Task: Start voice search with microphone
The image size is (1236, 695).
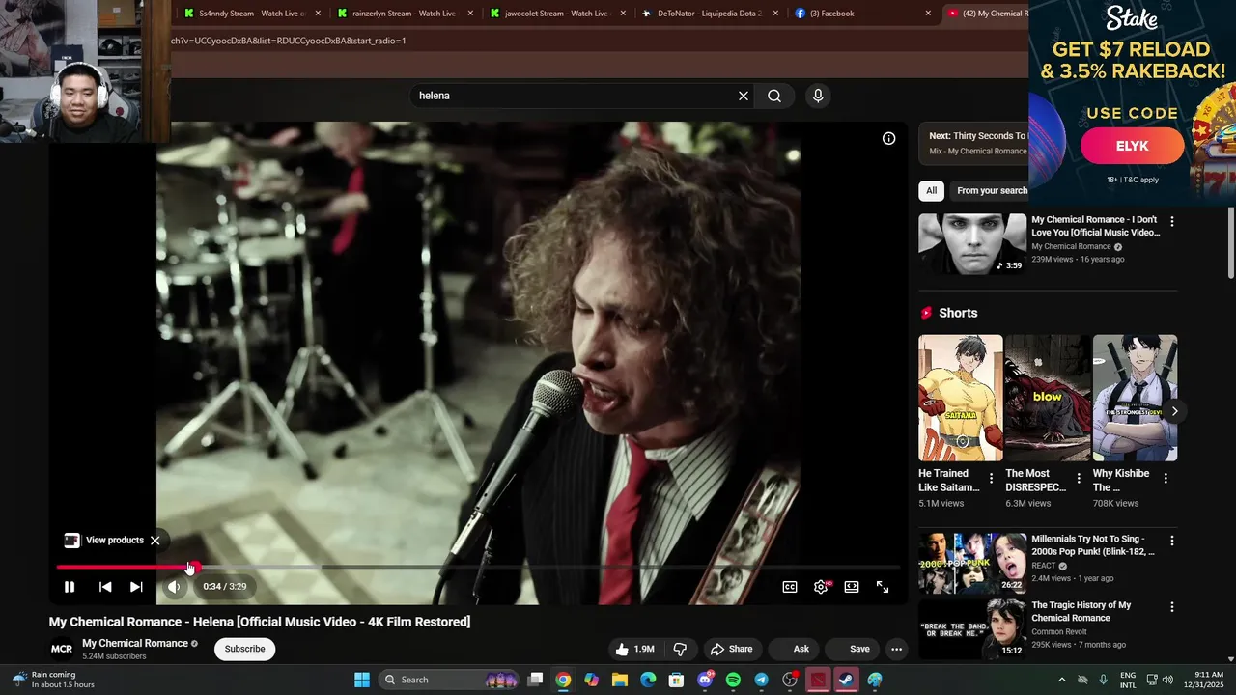Action: pos(818,96)
